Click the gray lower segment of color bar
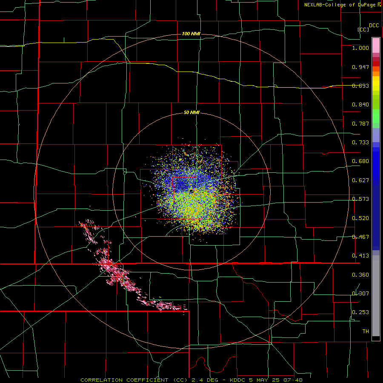This screenshot has width=383, height=383. pos(376,296)
